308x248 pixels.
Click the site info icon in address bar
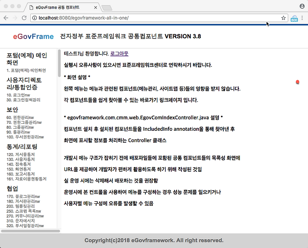(x=34, y=18)
